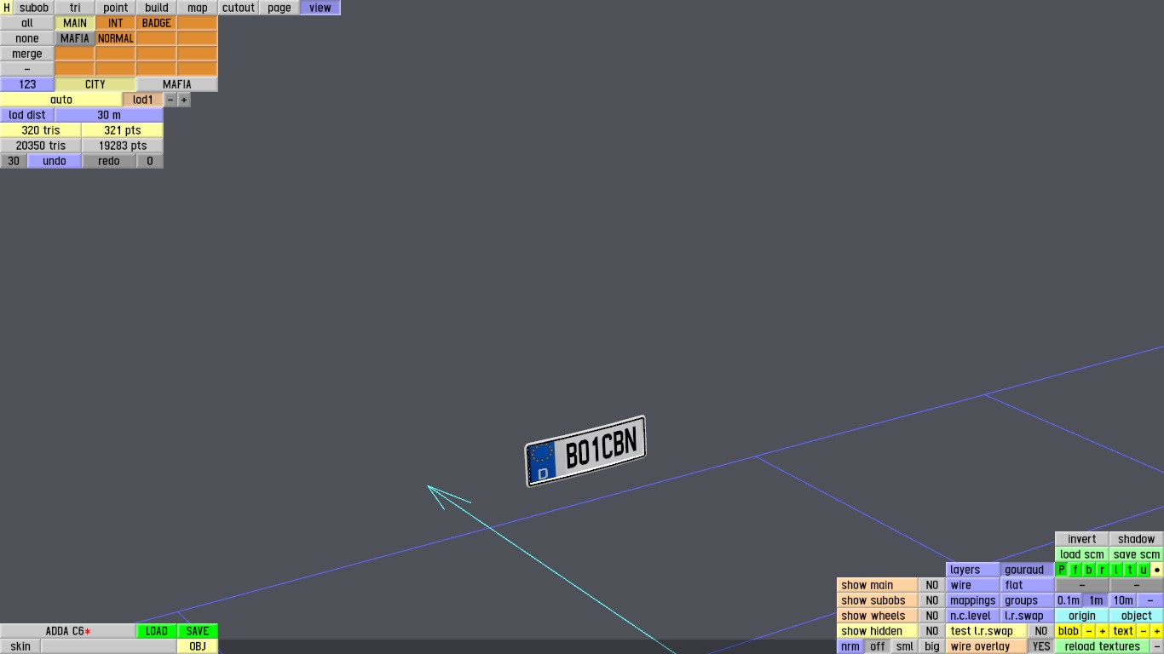The width and height of the screenshot is (1164, 654).
Task: Toggle the green t view letter button
Action: (1129, 570)
